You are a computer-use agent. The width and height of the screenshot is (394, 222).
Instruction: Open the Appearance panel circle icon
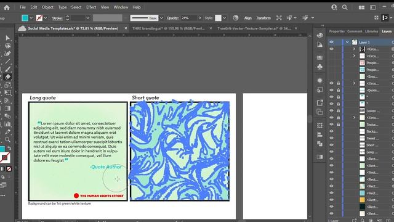click(320, 81)
